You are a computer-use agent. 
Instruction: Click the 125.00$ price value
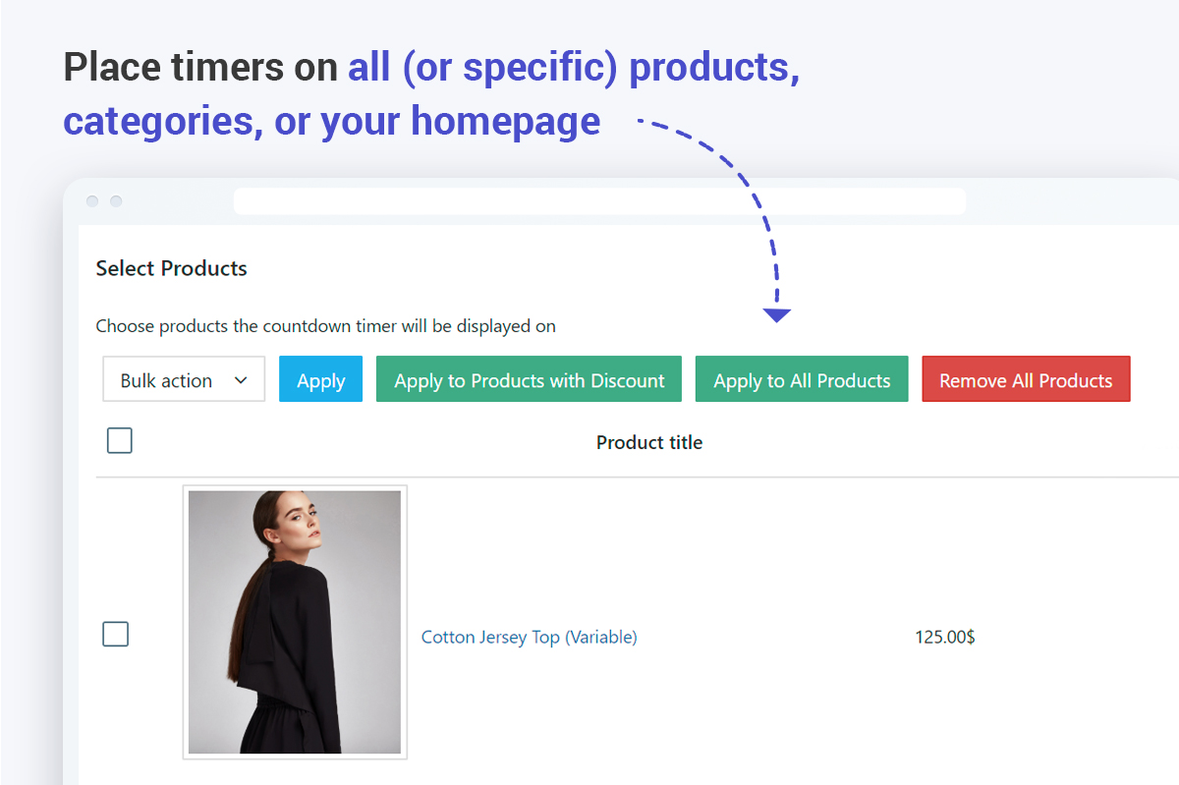[944, 637]
